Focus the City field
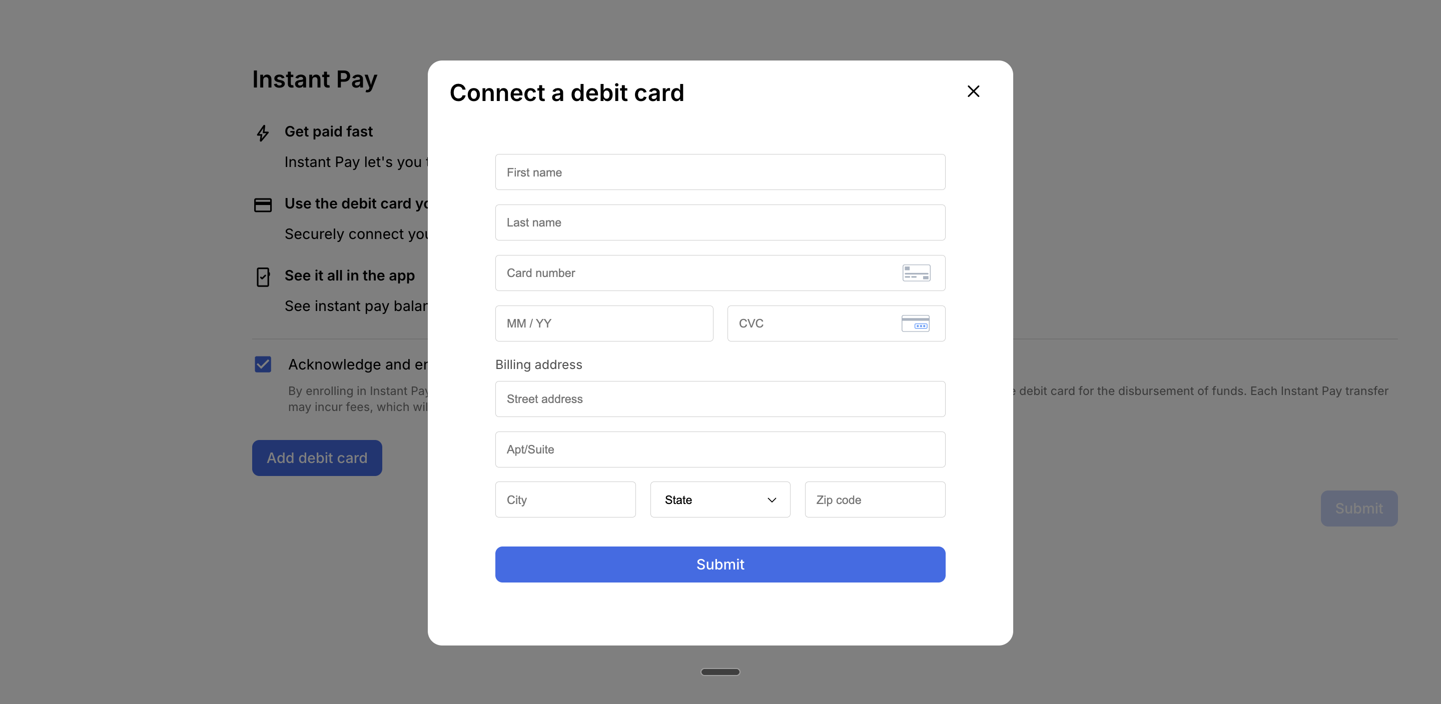This screenshot has width=1441, height=704. coord(565,499)
